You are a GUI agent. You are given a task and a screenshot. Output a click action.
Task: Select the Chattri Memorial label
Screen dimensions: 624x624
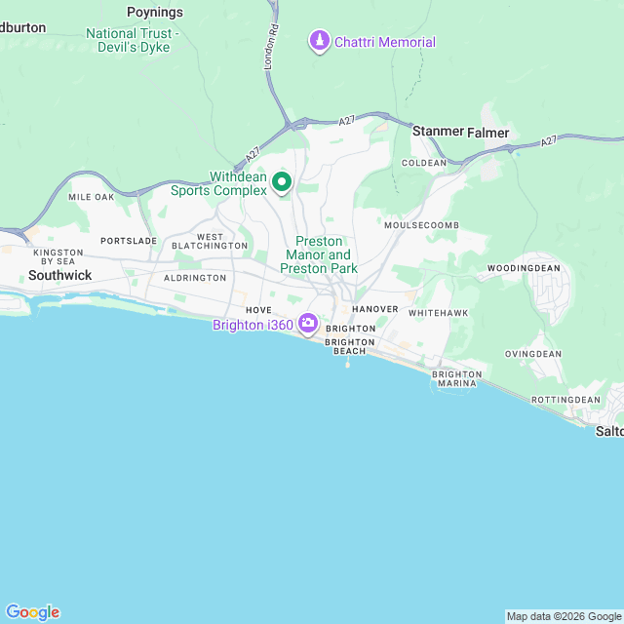(x=385, y=42)
